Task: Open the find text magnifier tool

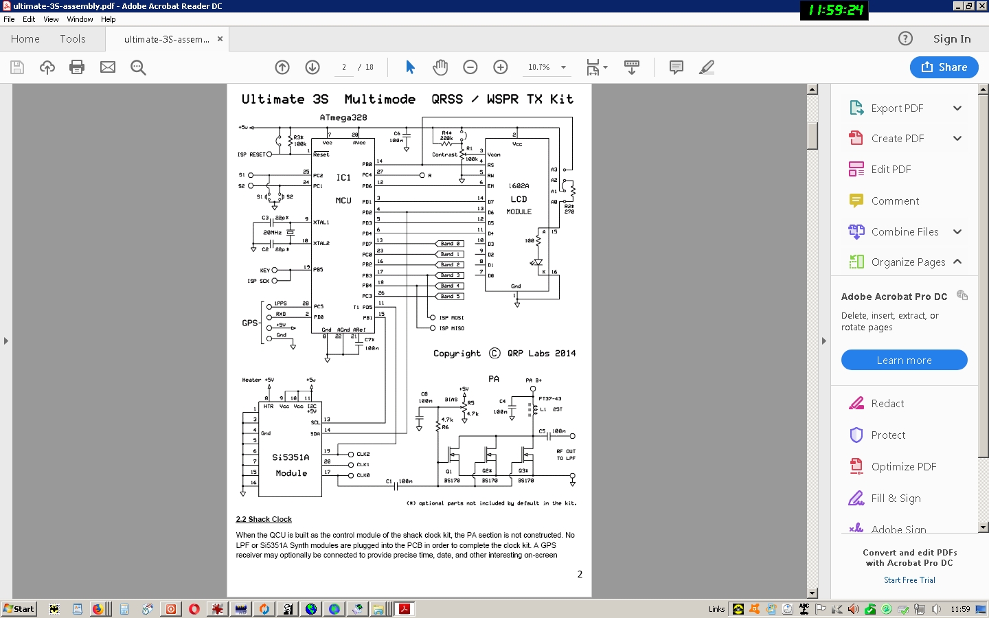Action: coord(138,67)
